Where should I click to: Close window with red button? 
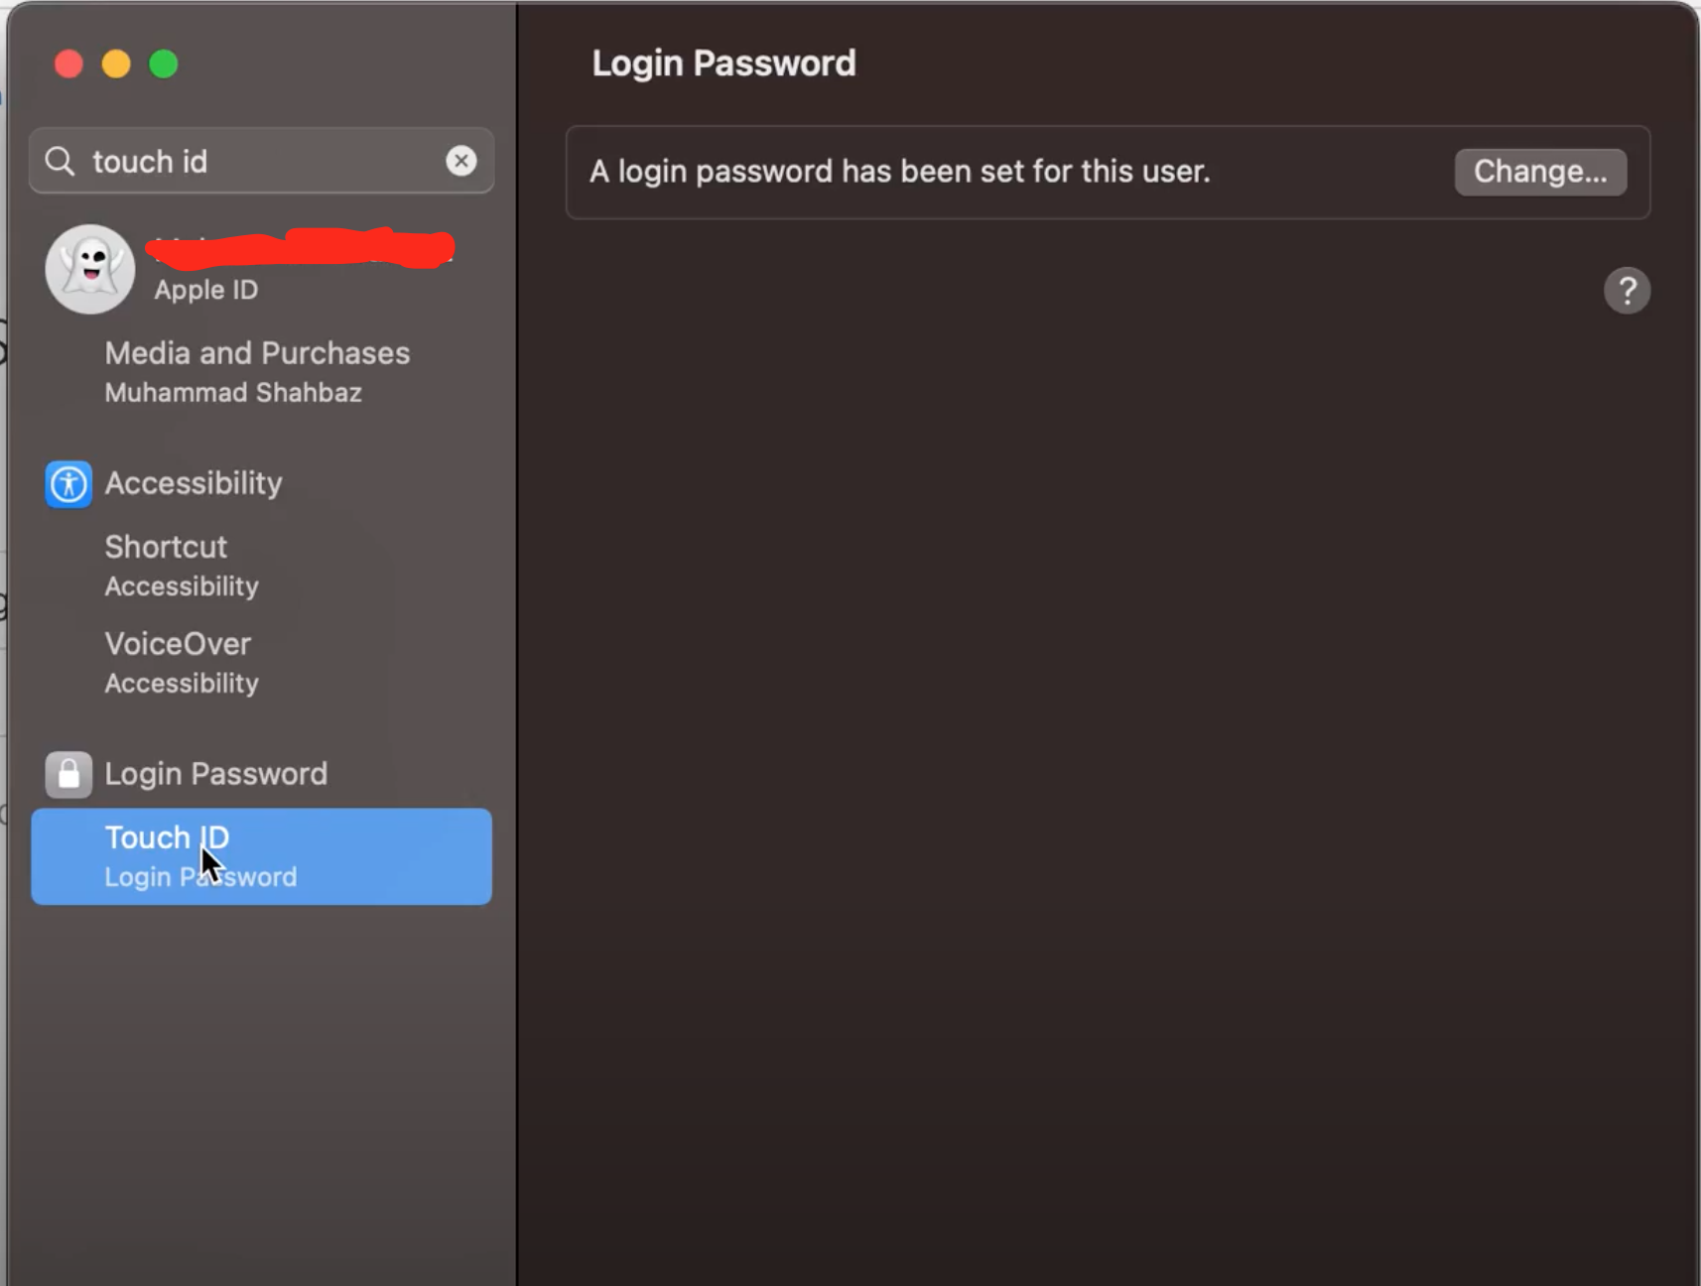tap(68, 64)
